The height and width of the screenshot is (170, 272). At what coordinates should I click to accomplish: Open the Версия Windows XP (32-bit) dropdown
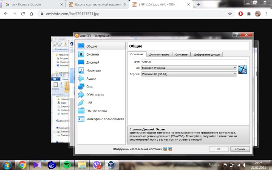click(189, 74)
